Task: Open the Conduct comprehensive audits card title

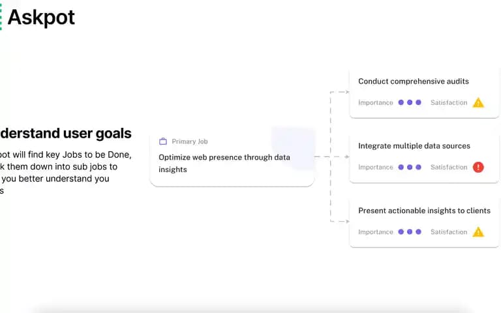Action: point(414,81)
